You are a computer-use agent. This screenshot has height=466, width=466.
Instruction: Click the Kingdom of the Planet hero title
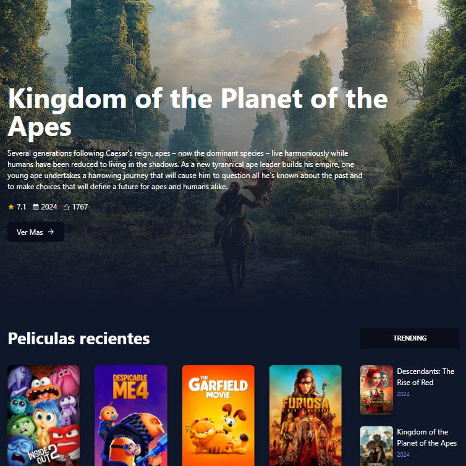click(198, 112)
